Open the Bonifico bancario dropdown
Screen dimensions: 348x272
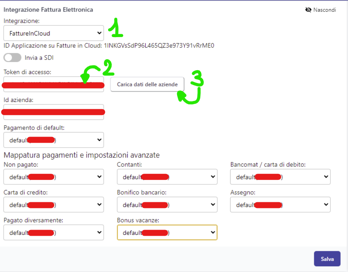click(x=167, y=205)
